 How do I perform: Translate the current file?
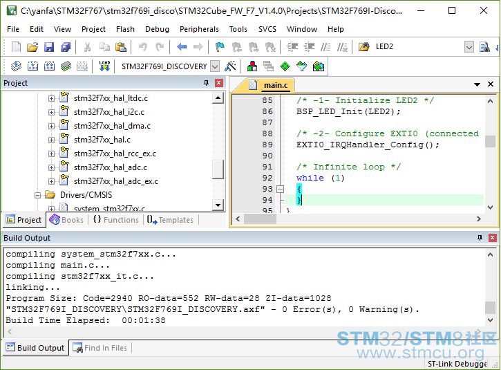(x=16, y=66)
